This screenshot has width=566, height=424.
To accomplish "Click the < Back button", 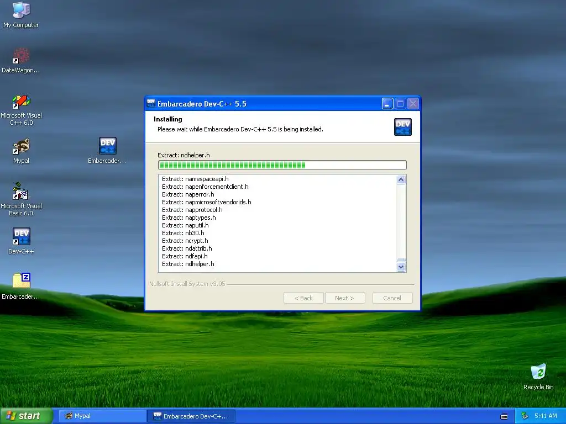I will click(x=303, y=298).
